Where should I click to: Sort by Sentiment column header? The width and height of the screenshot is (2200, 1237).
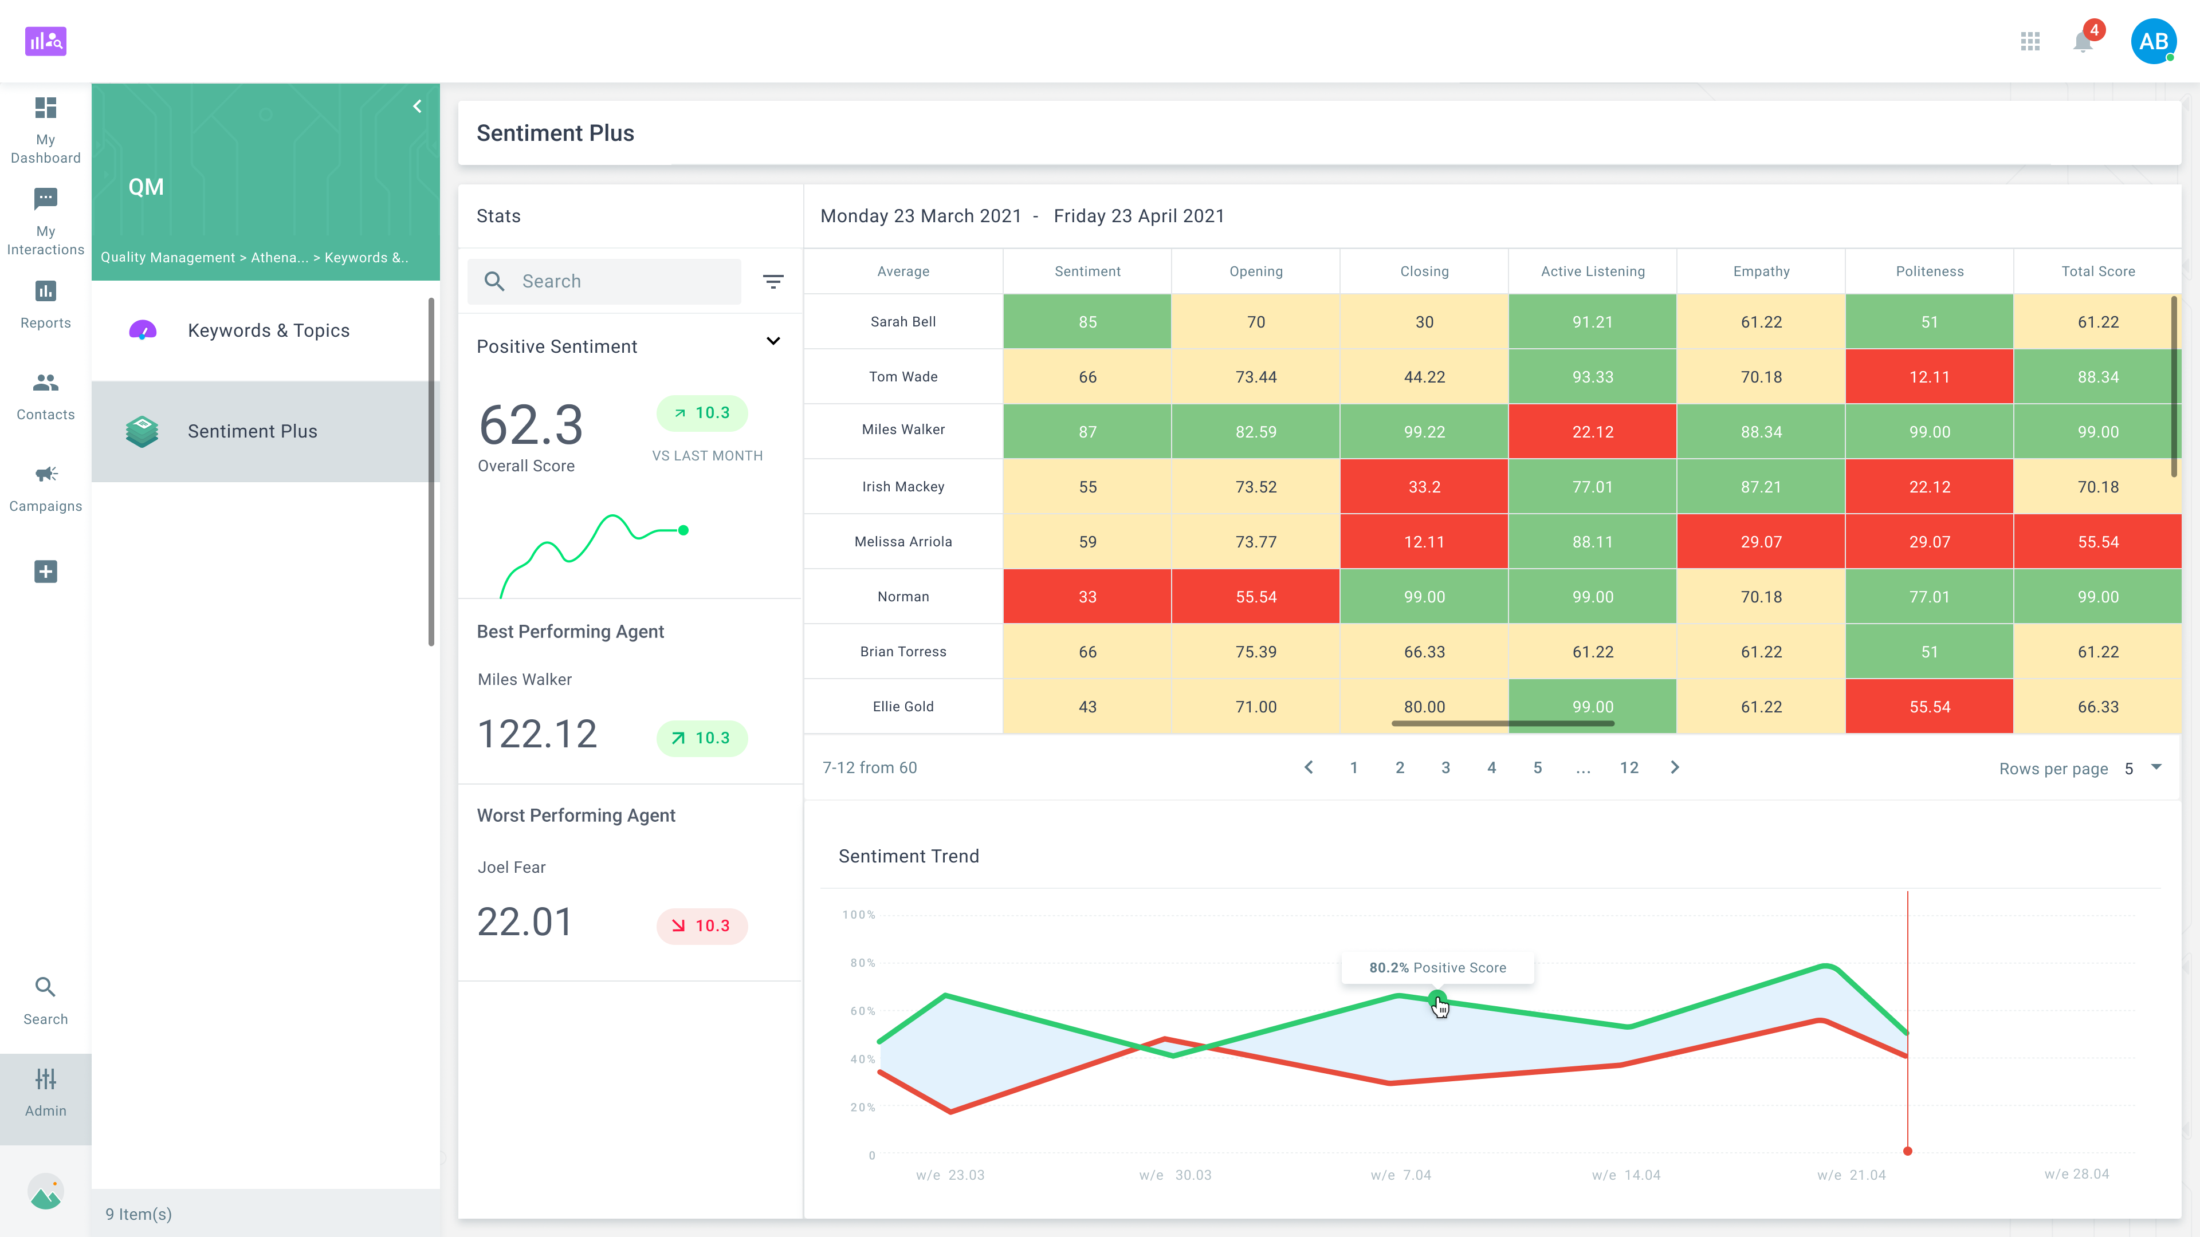coord(1087,271)
